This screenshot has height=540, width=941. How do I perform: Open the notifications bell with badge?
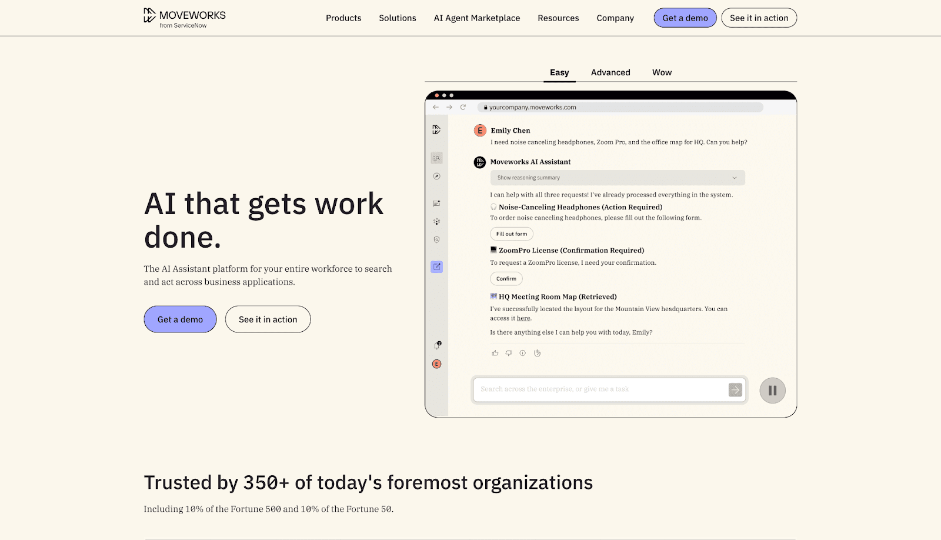(437, 345)
